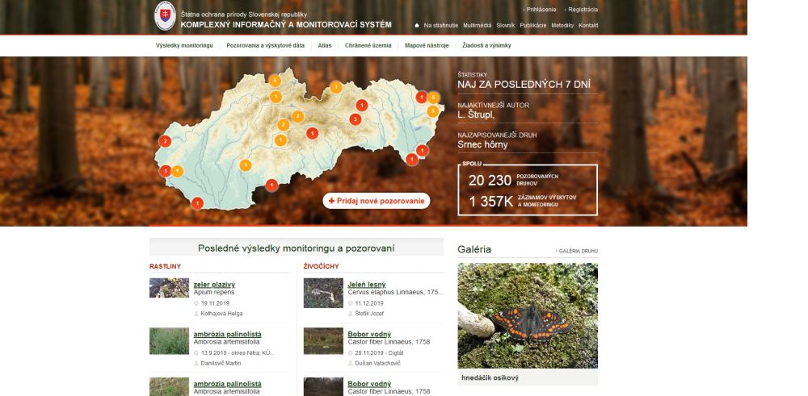Open Atlas menu item

coord(325,45)
